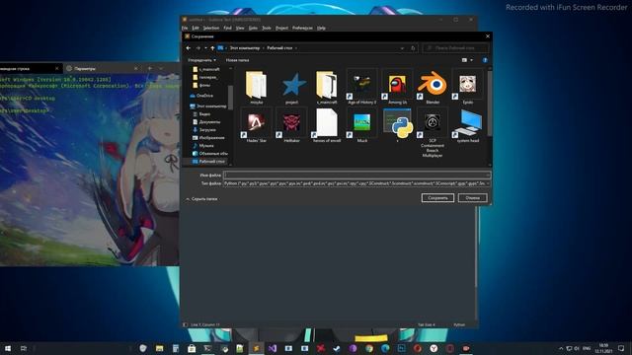Image resolution: width=632 pixels, height=355 pixels.
Task: Open Sublime Text Selection menu
Action: pos(210,28)
